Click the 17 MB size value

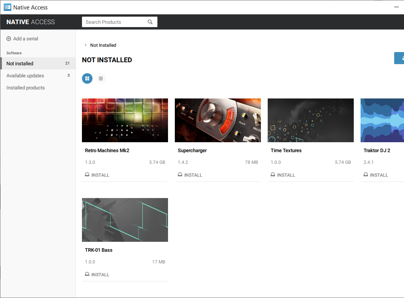159,262
